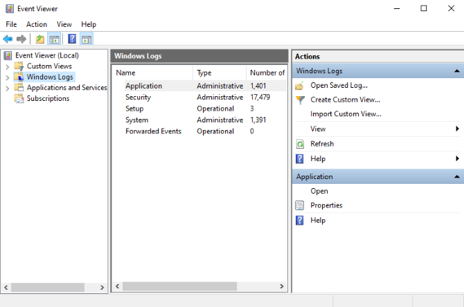Open the Action menu
464x307 pixels.
(37, 24)
